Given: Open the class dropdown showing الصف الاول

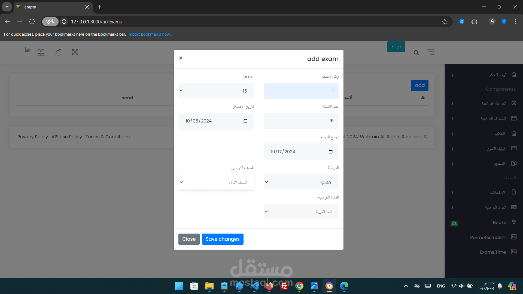Looking at the screenshot, I should 216,182.
